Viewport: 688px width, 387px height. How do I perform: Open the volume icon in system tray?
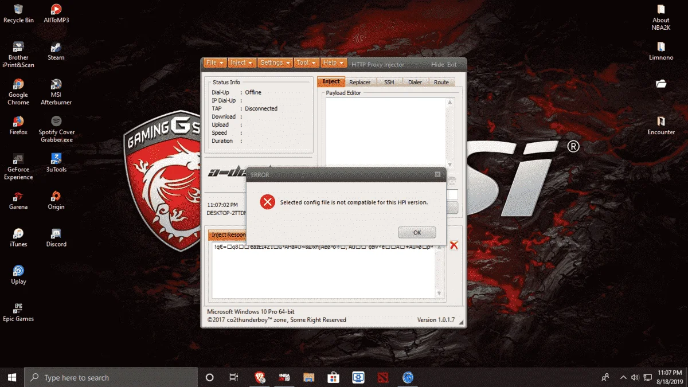[635, 377]
